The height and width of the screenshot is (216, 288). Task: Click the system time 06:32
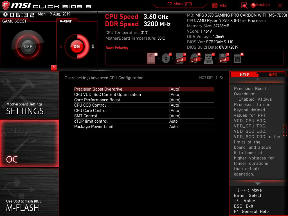point(22,15)
